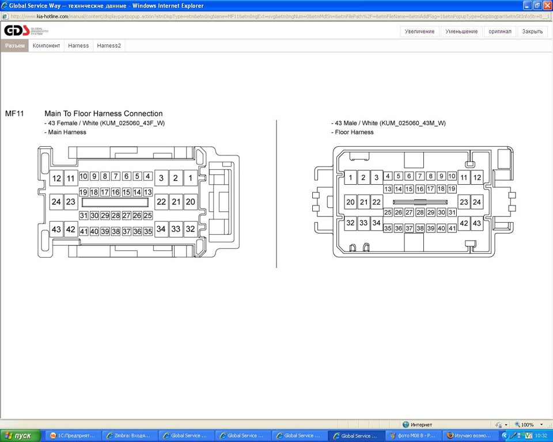The height and width of the screenshot is (442, 553).
Task: Click the '- Main Harness' label
Action: coord(65,132)
